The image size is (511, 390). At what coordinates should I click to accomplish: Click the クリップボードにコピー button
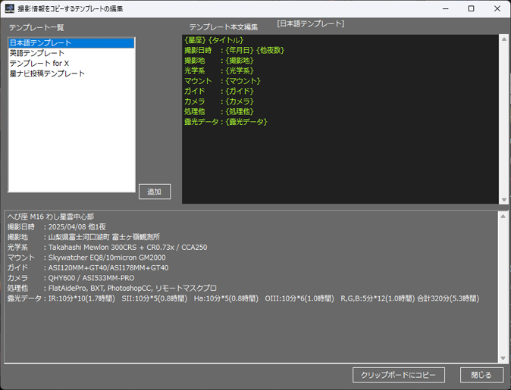tap(398, 375)
